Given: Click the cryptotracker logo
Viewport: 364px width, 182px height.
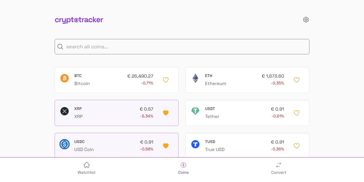Looking at the screenshot, I should click(79, 20).
